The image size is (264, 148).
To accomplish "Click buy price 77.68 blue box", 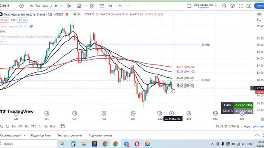I will (22, 20).
